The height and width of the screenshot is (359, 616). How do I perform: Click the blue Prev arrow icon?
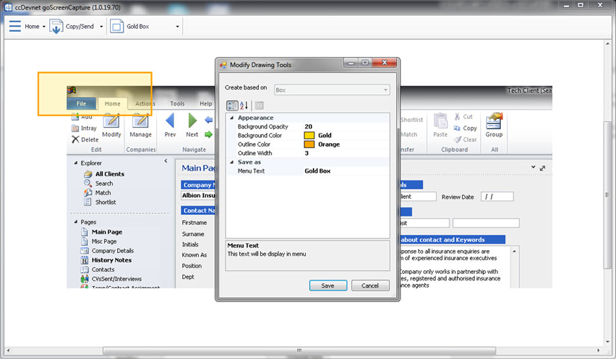170,120
